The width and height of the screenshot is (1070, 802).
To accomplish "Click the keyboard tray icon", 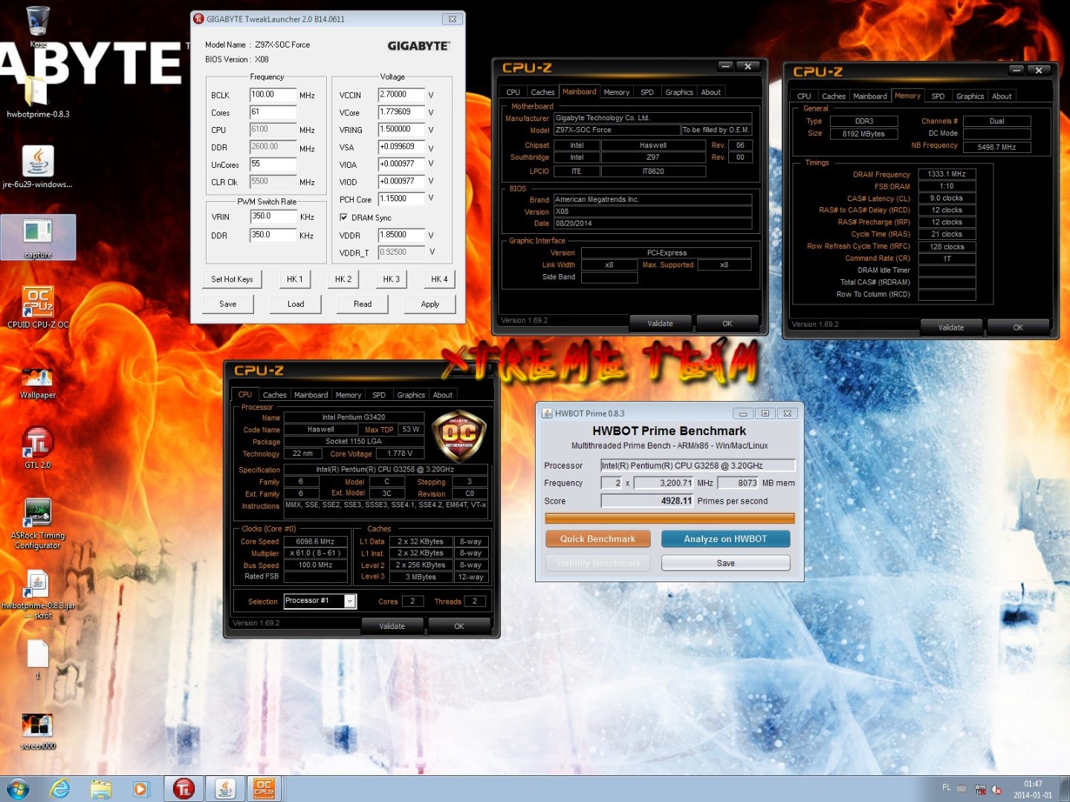I will (962, 789).
